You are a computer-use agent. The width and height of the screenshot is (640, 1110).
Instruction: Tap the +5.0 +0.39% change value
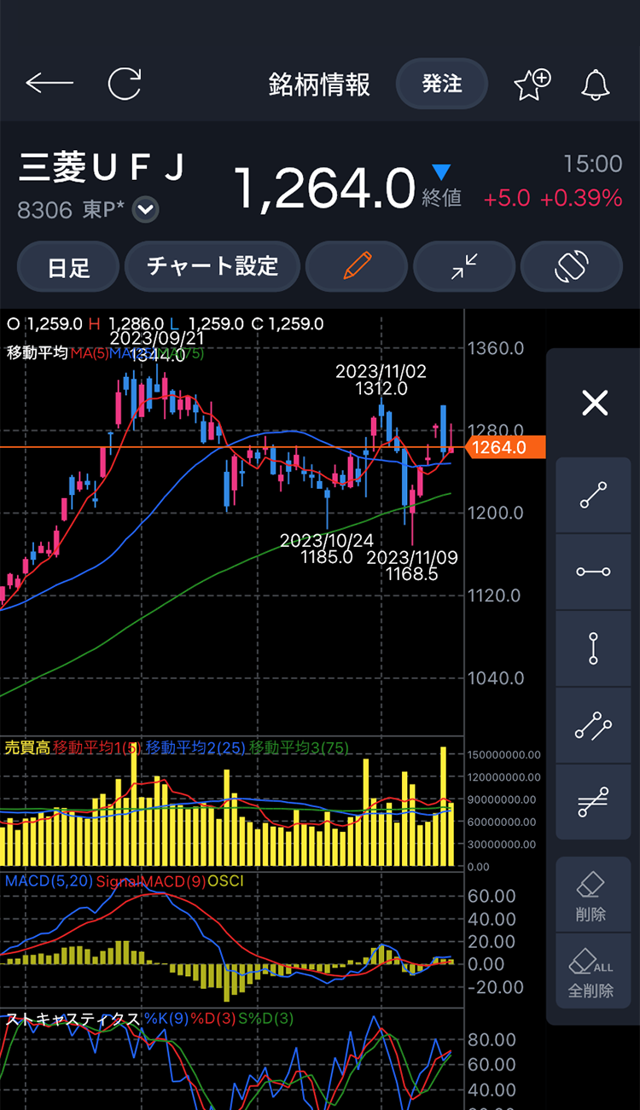point(552,198)
